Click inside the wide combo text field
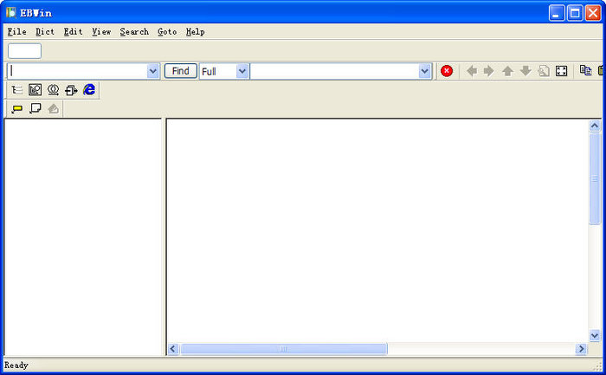606x375 pixels. pyautogui.click(x=335, y=71)
